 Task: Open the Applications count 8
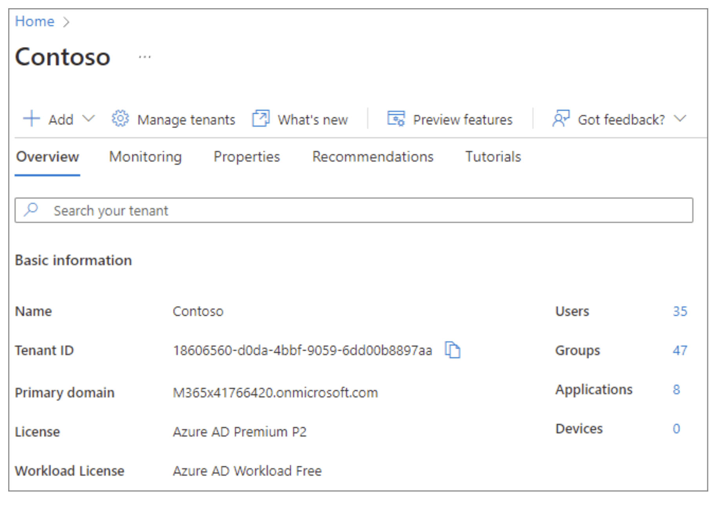click(676, 390)
